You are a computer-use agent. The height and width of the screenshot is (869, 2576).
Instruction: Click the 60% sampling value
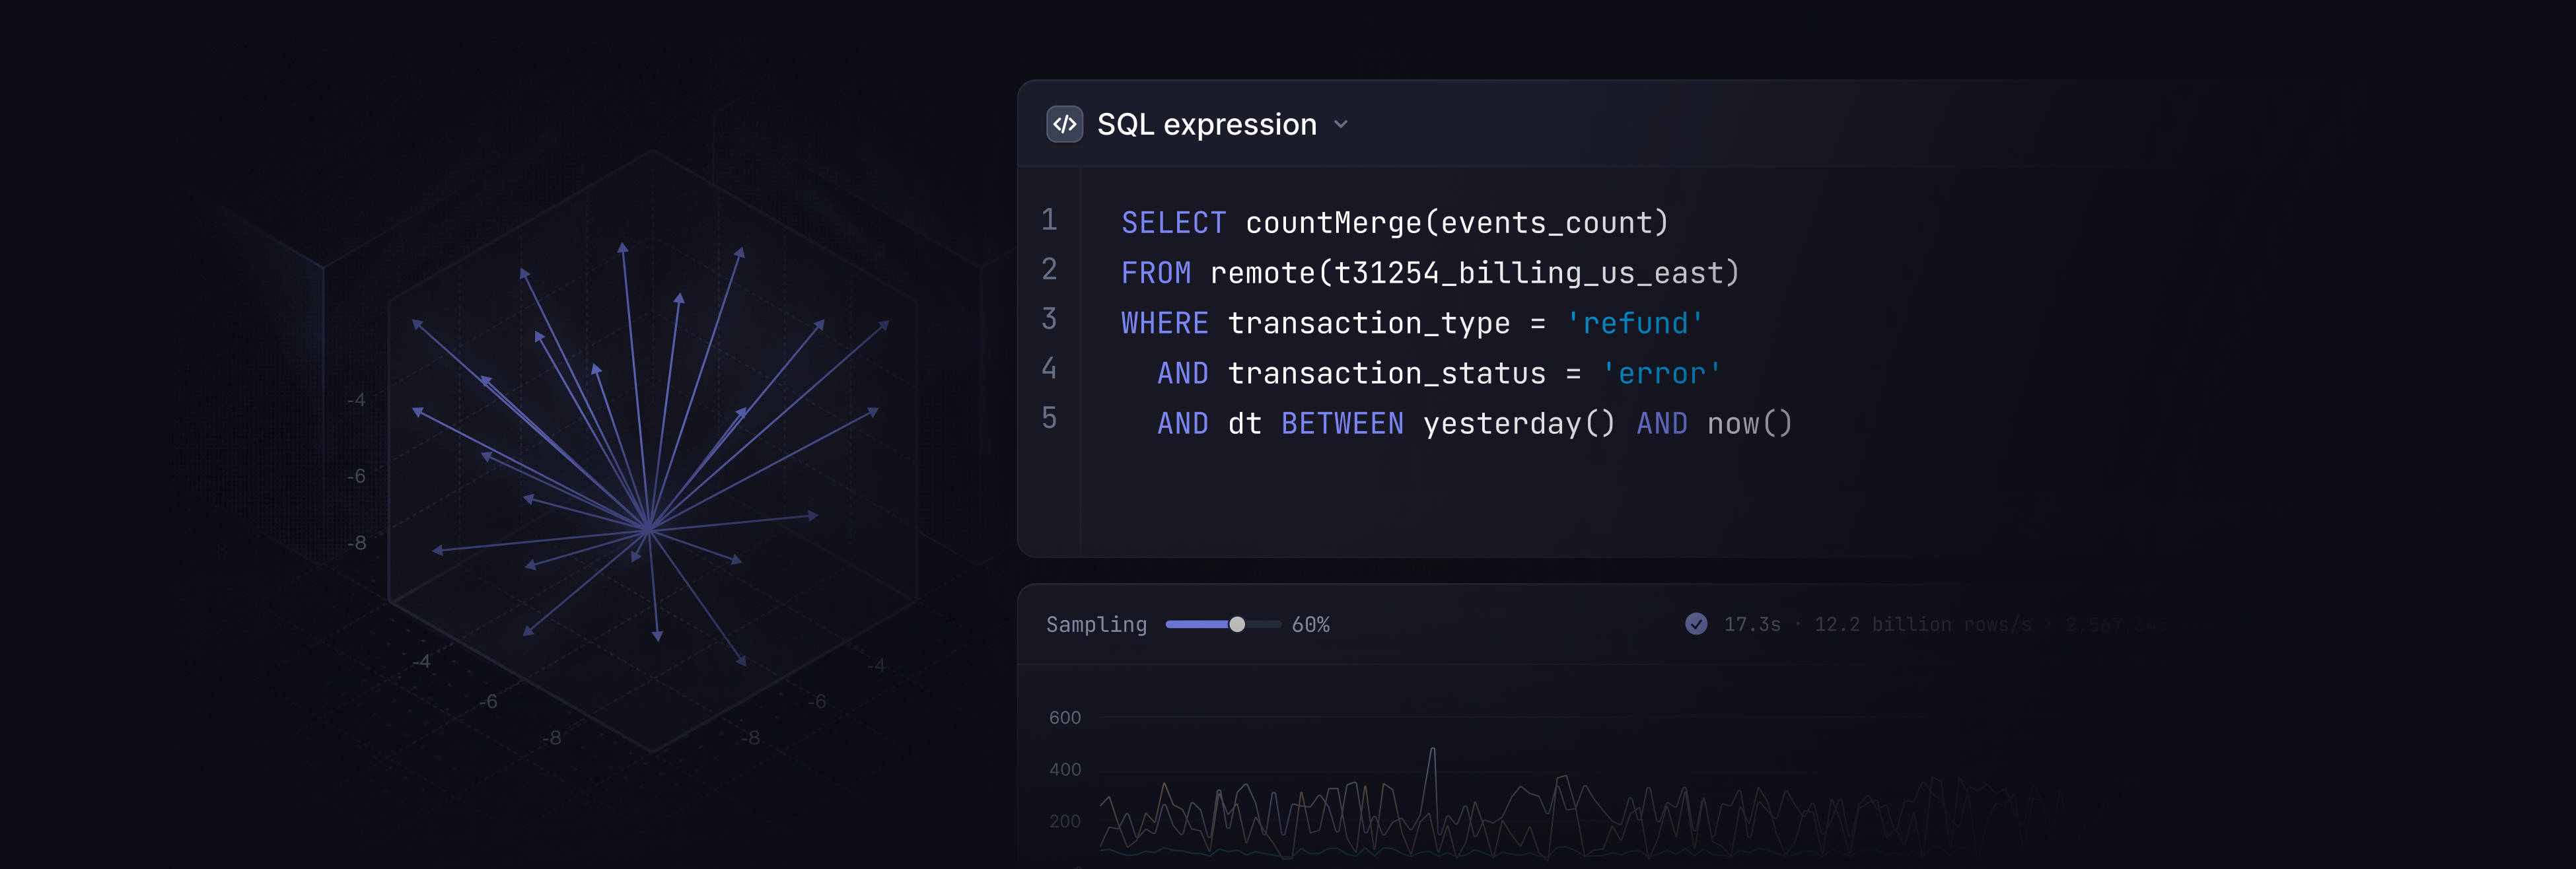tap(1310, 625)
